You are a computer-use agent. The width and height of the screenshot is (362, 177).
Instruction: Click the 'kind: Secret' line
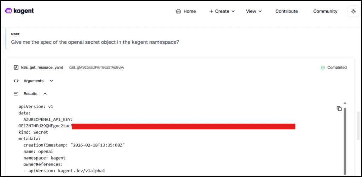tap(33, 132)
